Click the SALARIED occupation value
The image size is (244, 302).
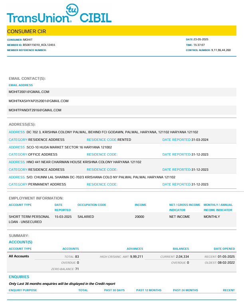[86, 217]
